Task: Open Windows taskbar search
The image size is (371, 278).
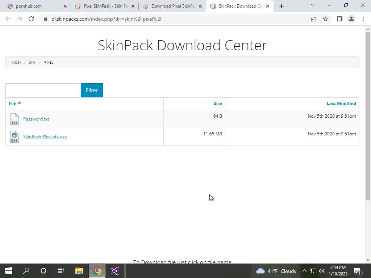Action: tap(26, 271)
